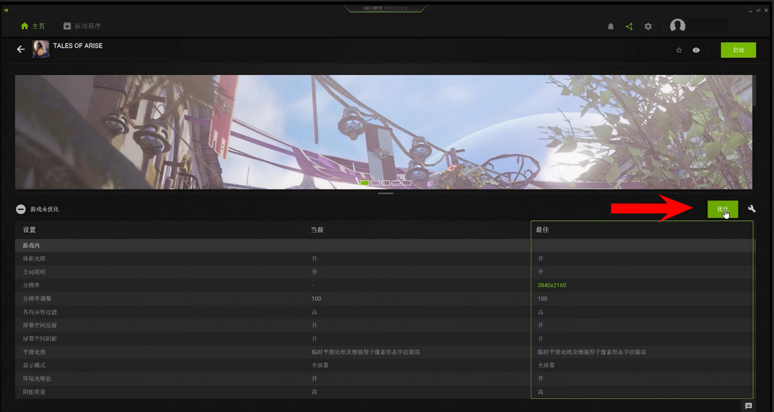Open the notifications bell

click(611, 27)
